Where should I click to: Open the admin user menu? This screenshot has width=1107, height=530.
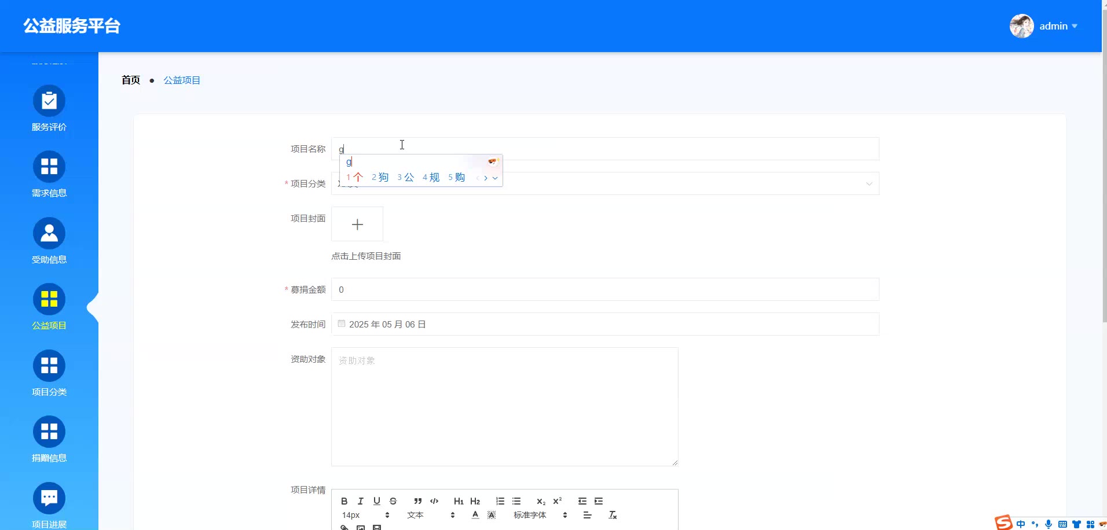(x=1058, y=26)
